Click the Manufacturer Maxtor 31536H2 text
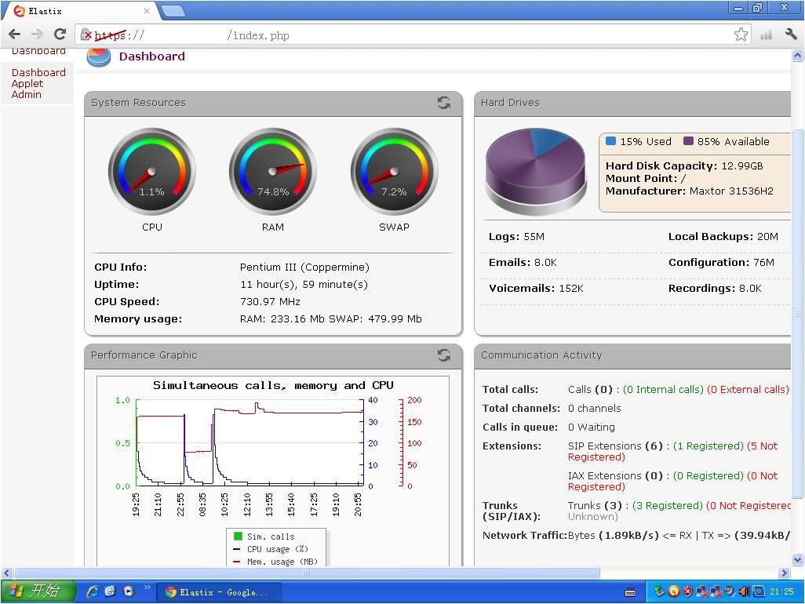The height and width of the screenshot is (604, 805). 689,191
